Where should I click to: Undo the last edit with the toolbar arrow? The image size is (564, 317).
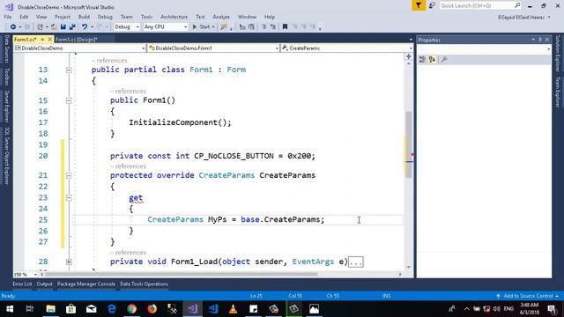pyautogui.click(x=85, y=27)
